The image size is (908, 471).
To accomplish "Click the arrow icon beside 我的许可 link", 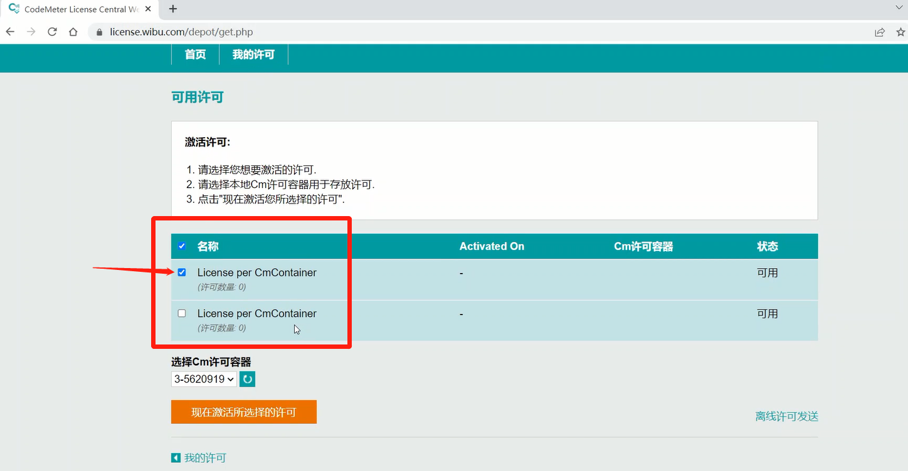I will [x=176, y=458].
